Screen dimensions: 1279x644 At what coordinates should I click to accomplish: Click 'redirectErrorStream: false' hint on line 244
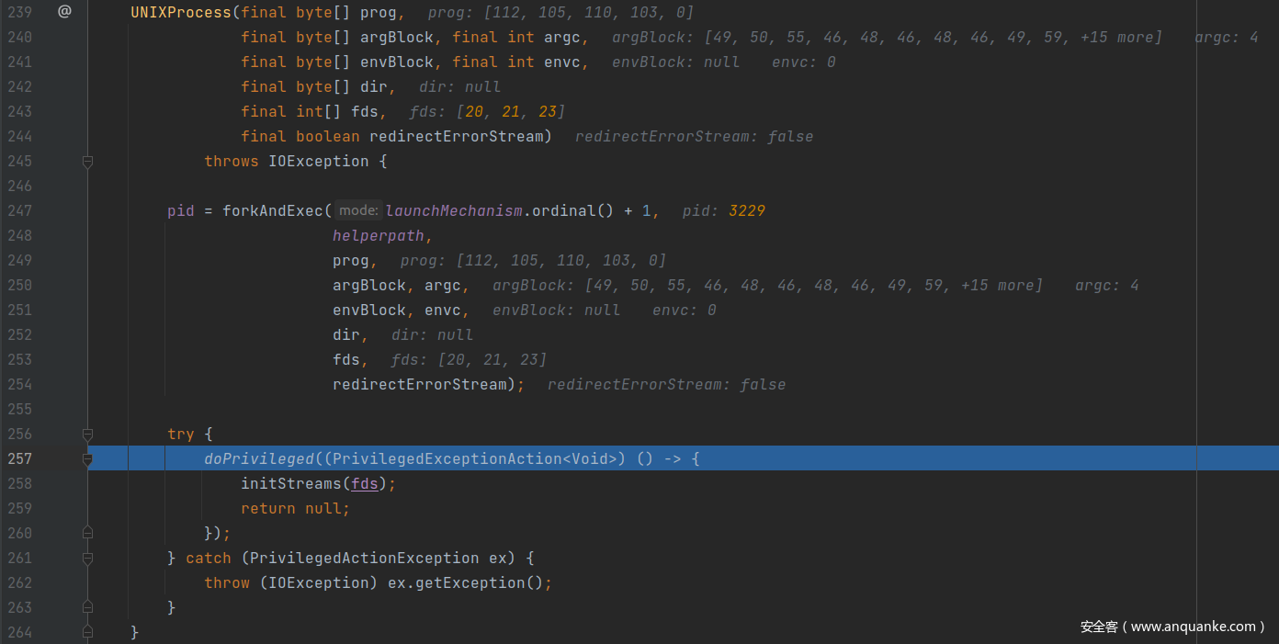click(695, 137)
